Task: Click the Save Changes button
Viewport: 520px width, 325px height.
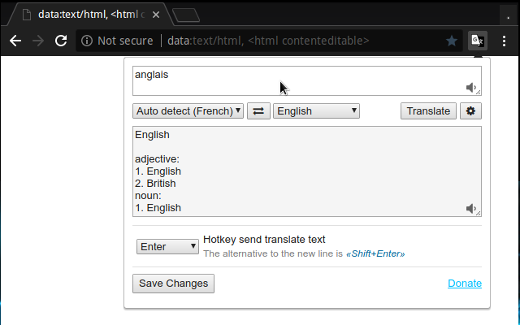Action: click(x=173, y=284)
